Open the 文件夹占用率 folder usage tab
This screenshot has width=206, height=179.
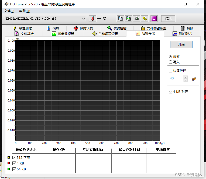tap(153, 28)
